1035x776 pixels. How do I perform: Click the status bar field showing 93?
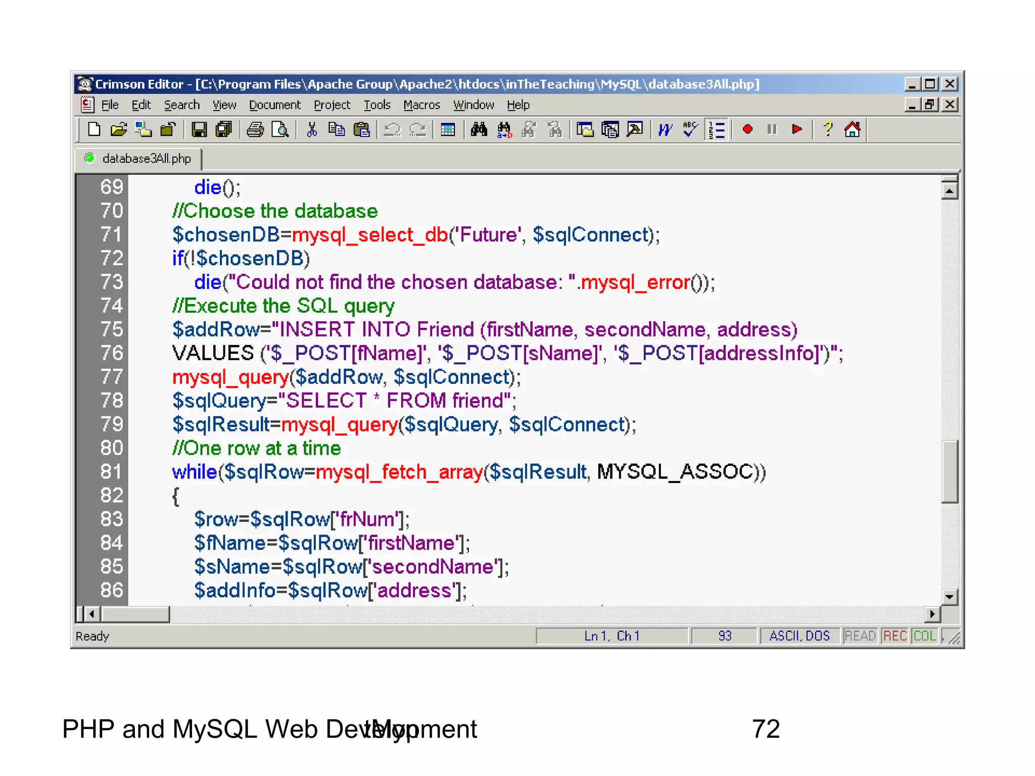tap(724, 636)
